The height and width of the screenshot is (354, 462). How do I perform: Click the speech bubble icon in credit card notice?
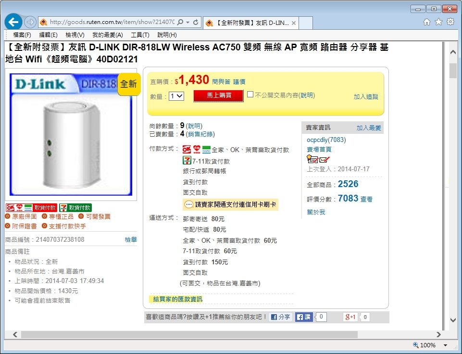click(189, 204)
